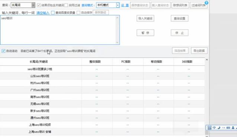The image size is (237, 137).
Task: Select the row seo培训班要多少钱
Action: [102, 69]
